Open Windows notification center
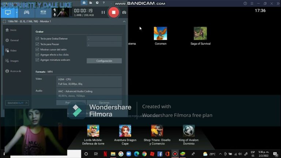 (276, 154)
